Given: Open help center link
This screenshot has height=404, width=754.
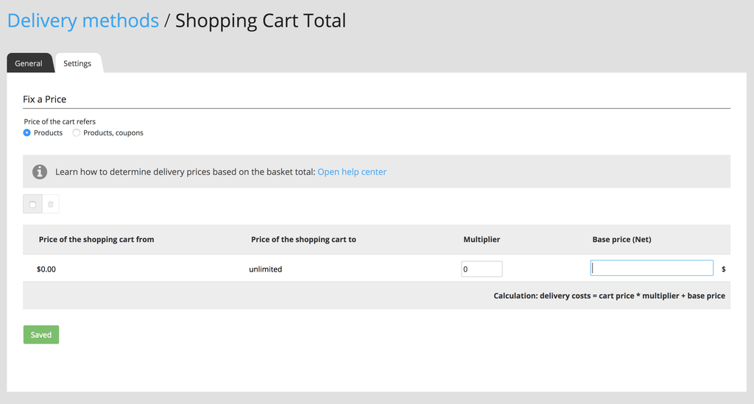Looking at the screenshot, I should coord(351,171).
